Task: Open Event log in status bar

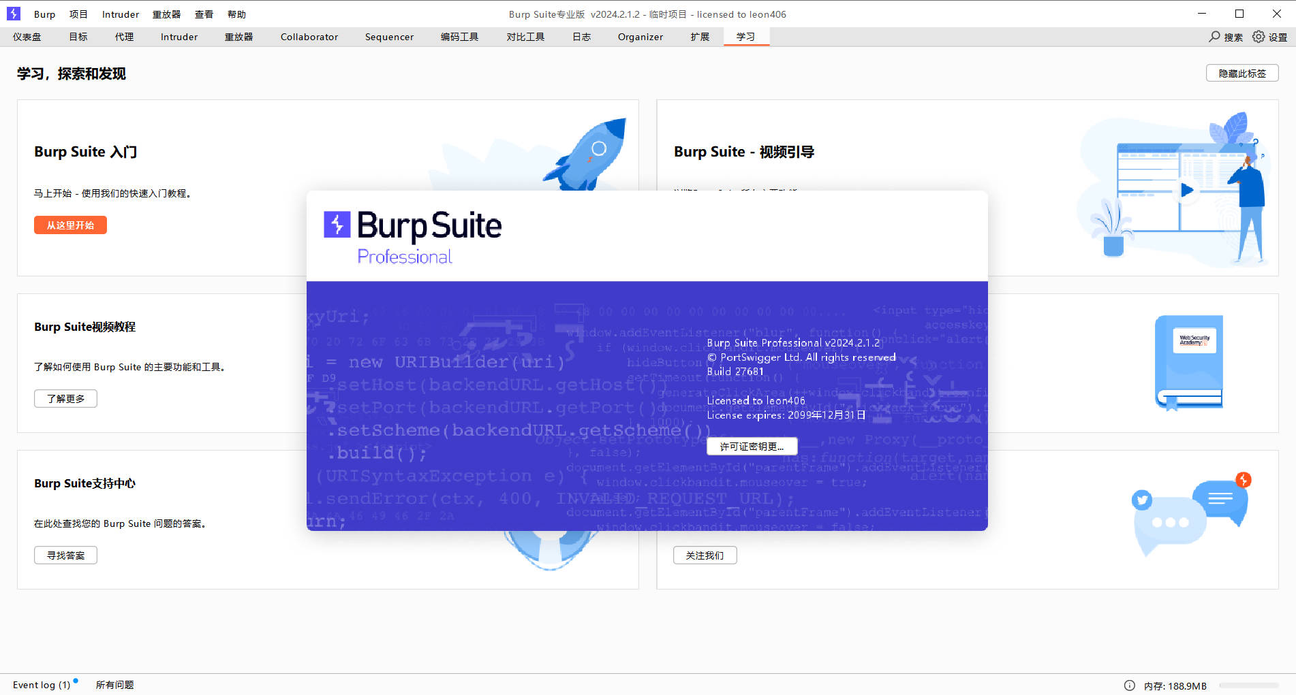Action: tap(42, 685)
